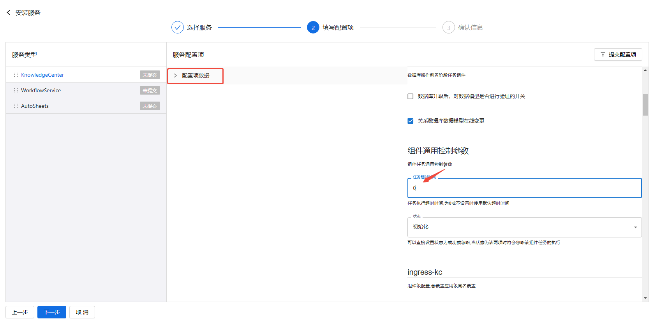Click 未提交 tag on KnowledgeCenter row
This screenshot has height=325, width=654.
click(x=150, y=75)
